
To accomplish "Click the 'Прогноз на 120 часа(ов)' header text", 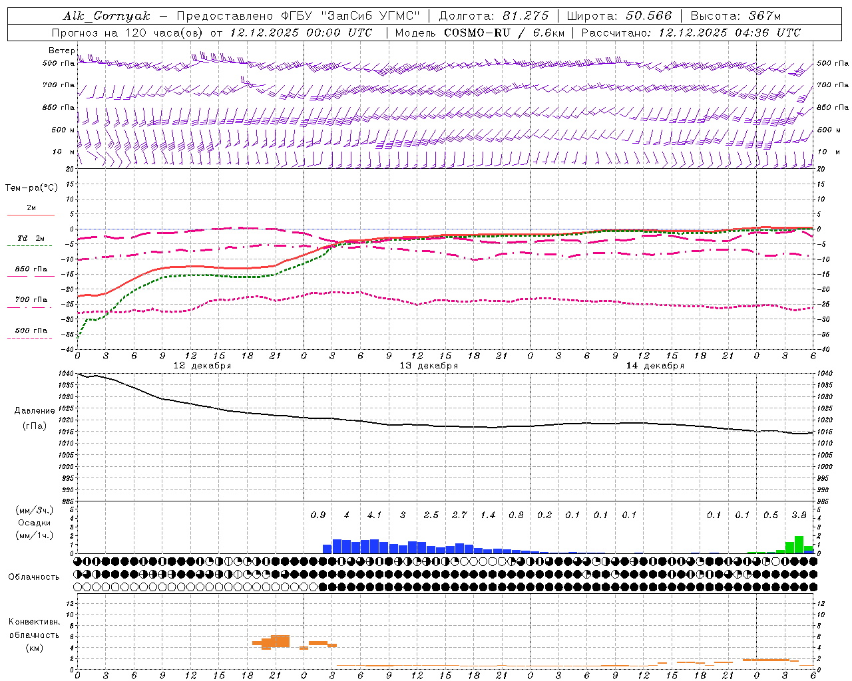I will click(x=128, y=33).
